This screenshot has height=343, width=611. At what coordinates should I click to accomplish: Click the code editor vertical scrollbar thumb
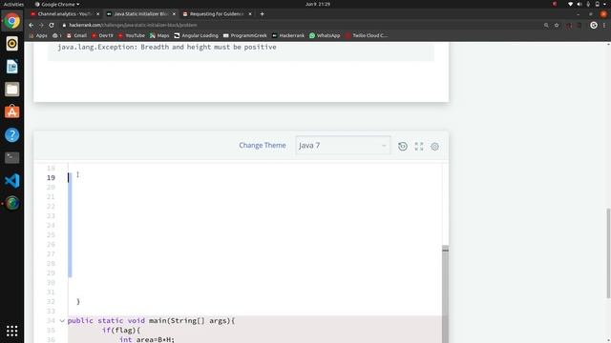[x=446, y=293]
